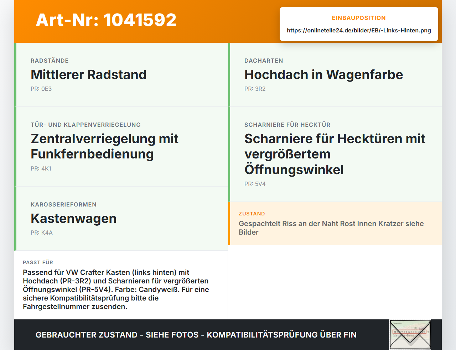Select the Kastenwagen value
Image resolution: width=456 pixels, height=350 pixels.
[x=74, y=218]
